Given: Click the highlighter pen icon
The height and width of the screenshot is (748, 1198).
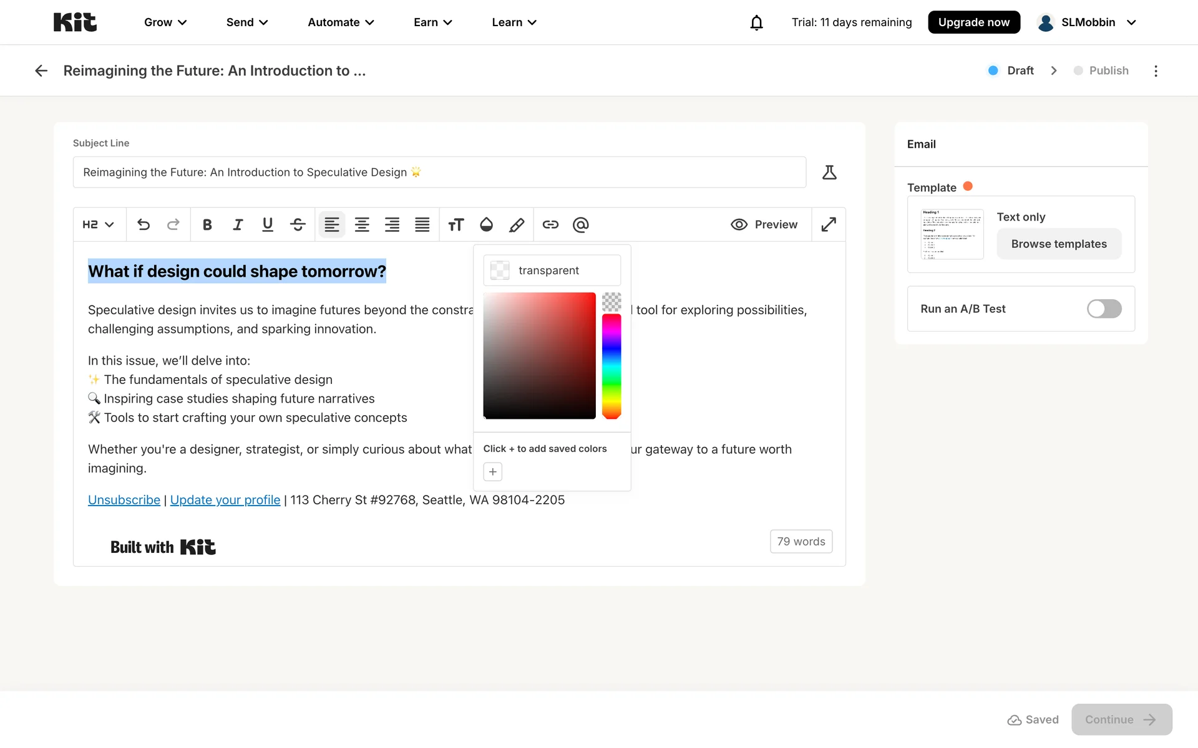Looking at the screenshot, I should [517, 224].
